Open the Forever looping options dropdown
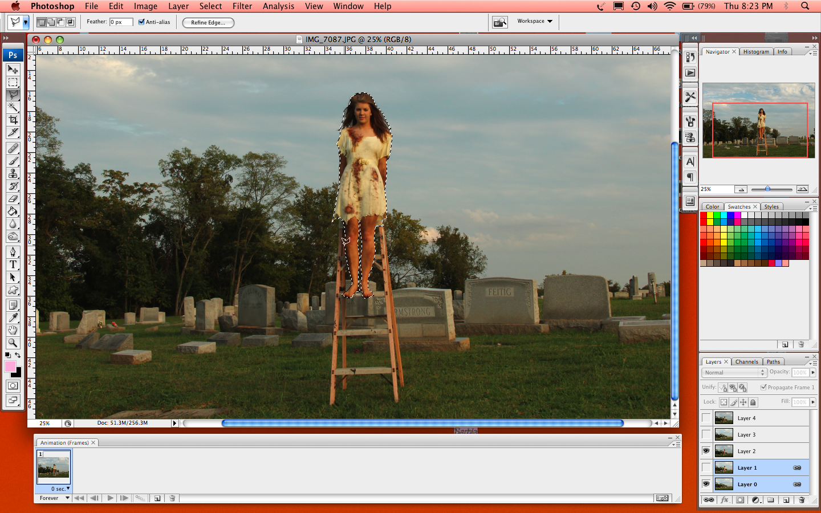Image resolution: width=821 pixels, height=513 pixels. pos(54,498)
